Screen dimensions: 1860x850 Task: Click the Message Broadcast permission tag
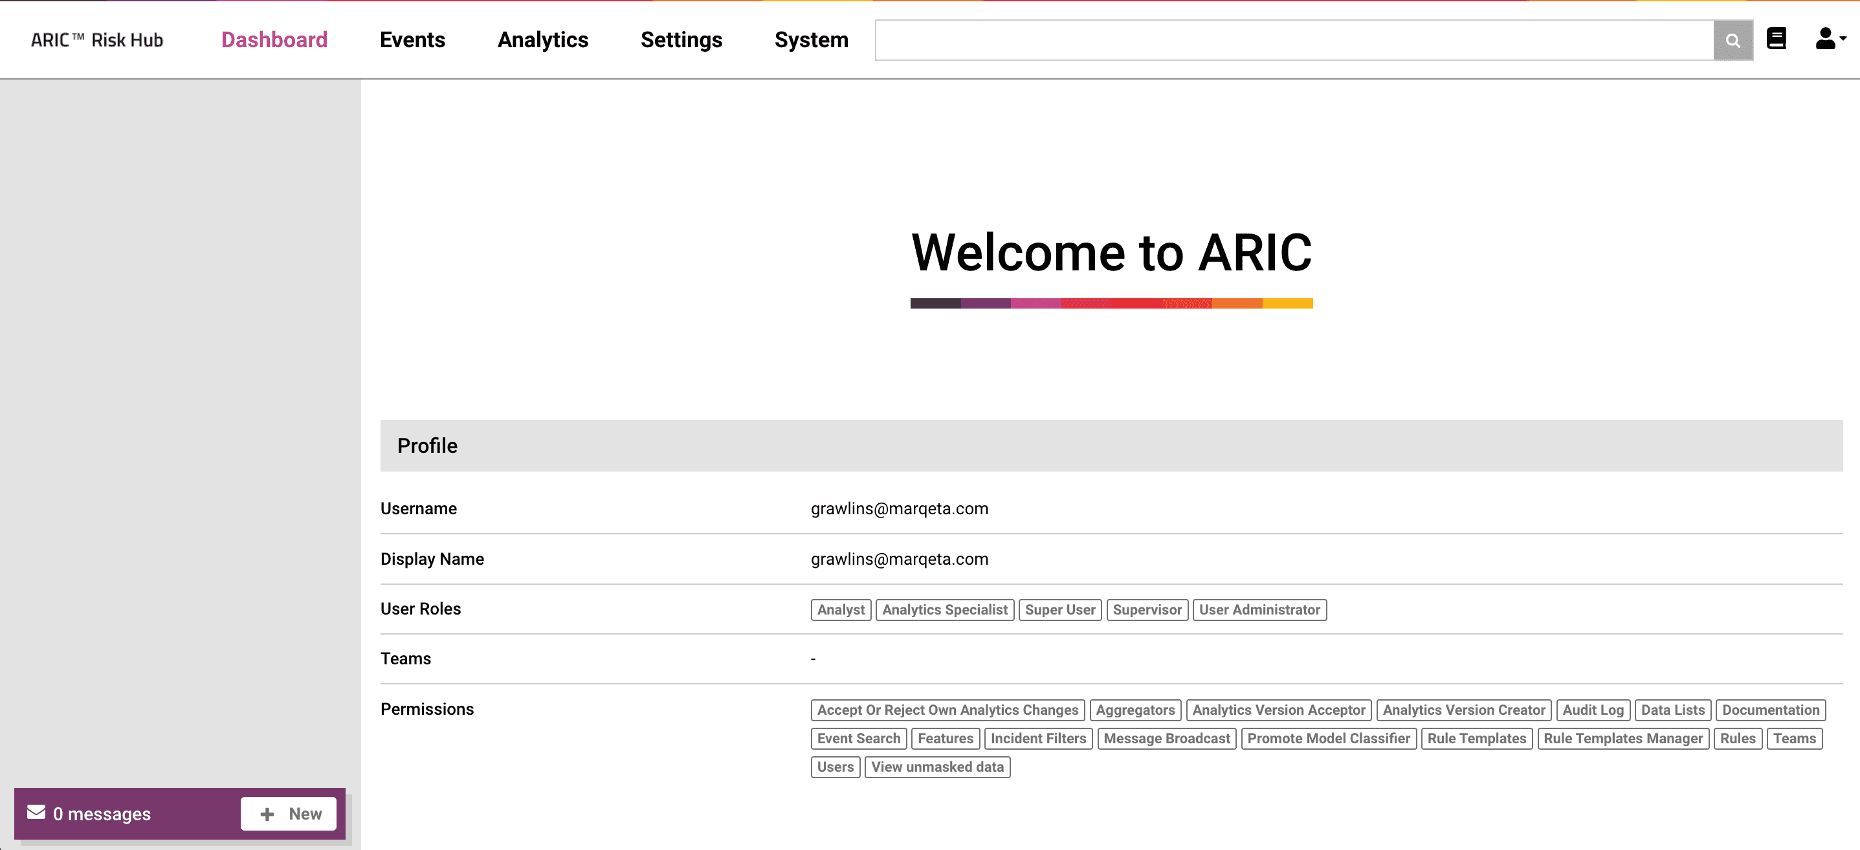pos(1167,739)
